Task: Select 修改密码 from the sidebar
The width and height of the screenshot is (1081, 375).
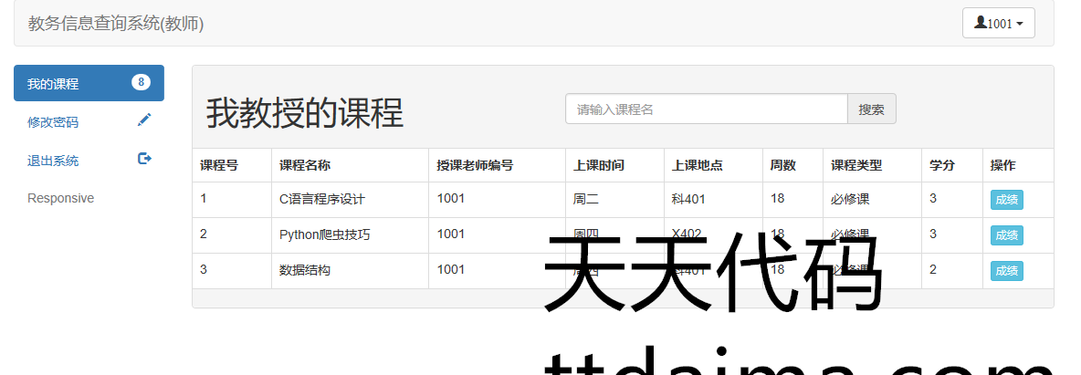Action: pyautogui.click(x=53, y=122)
